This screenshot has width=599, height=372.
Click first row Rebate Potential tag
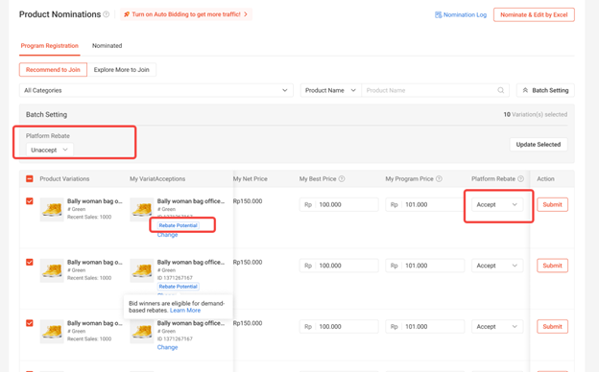178,225
